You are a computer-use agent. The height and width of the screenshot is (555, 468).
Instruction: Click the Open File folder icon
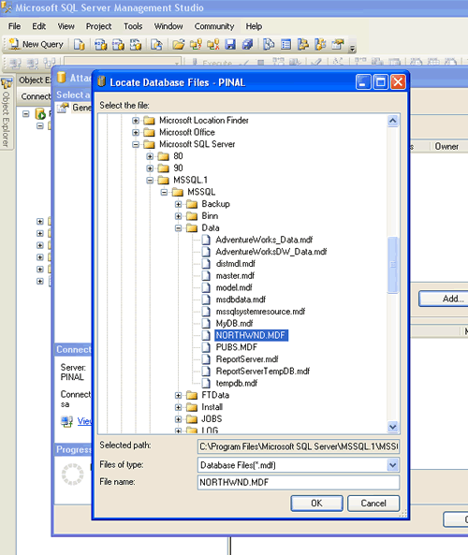coord(179,45)
